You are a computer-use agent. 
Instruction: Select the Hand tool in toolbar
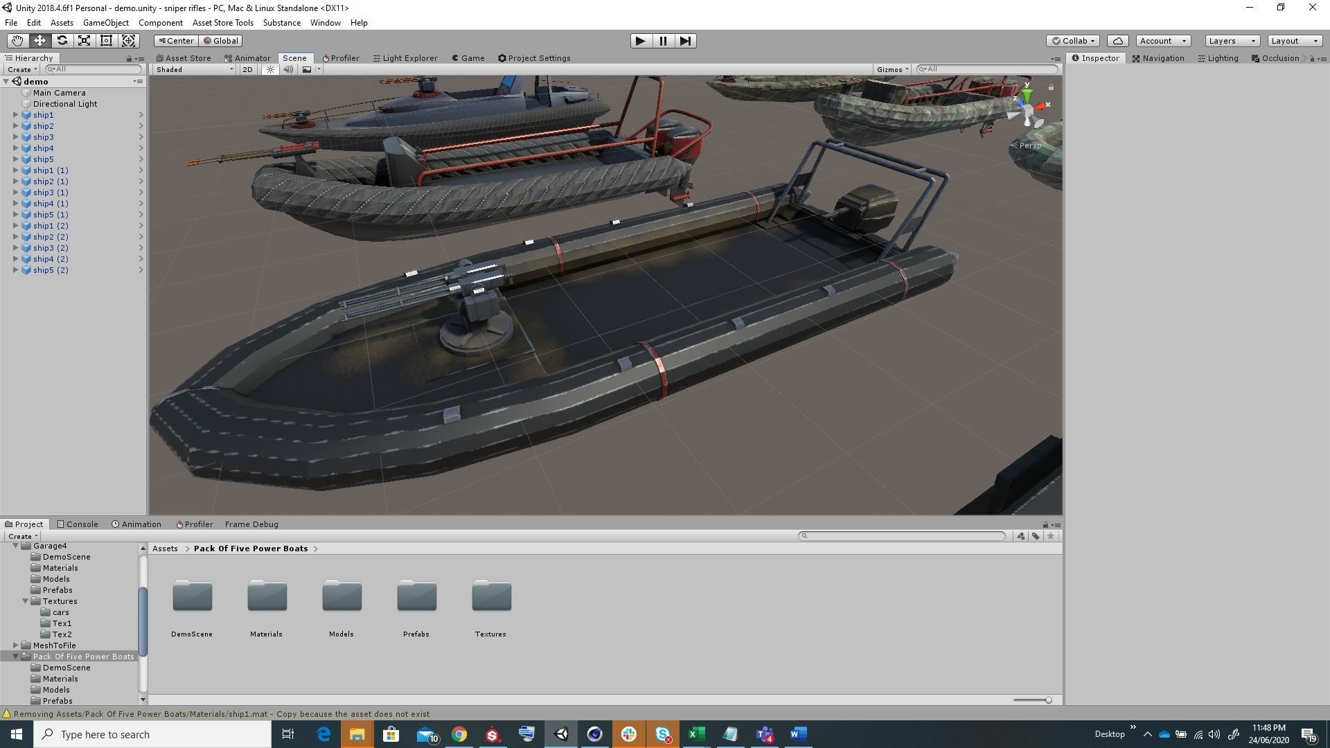[17, 41]
